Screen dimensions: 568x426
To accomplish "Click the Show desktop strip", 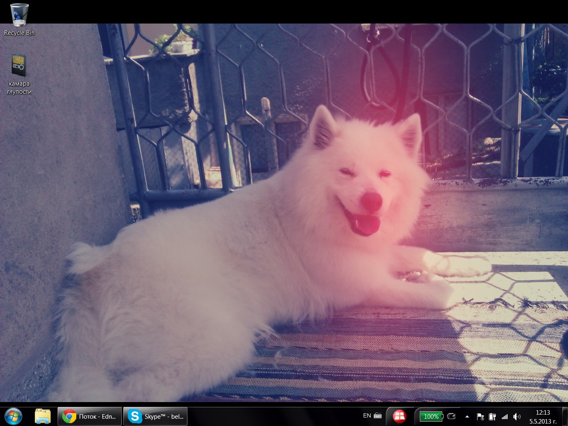I will click(x=565, y=416).
